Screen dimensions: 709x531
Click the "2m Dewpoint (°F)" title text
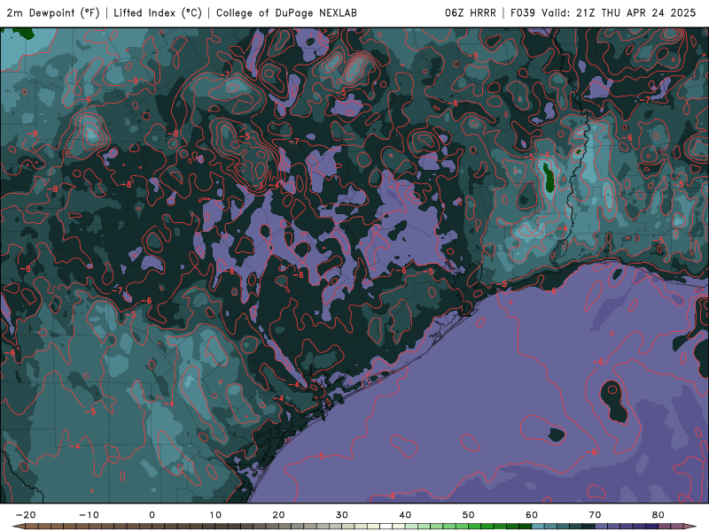click(52, 12)
